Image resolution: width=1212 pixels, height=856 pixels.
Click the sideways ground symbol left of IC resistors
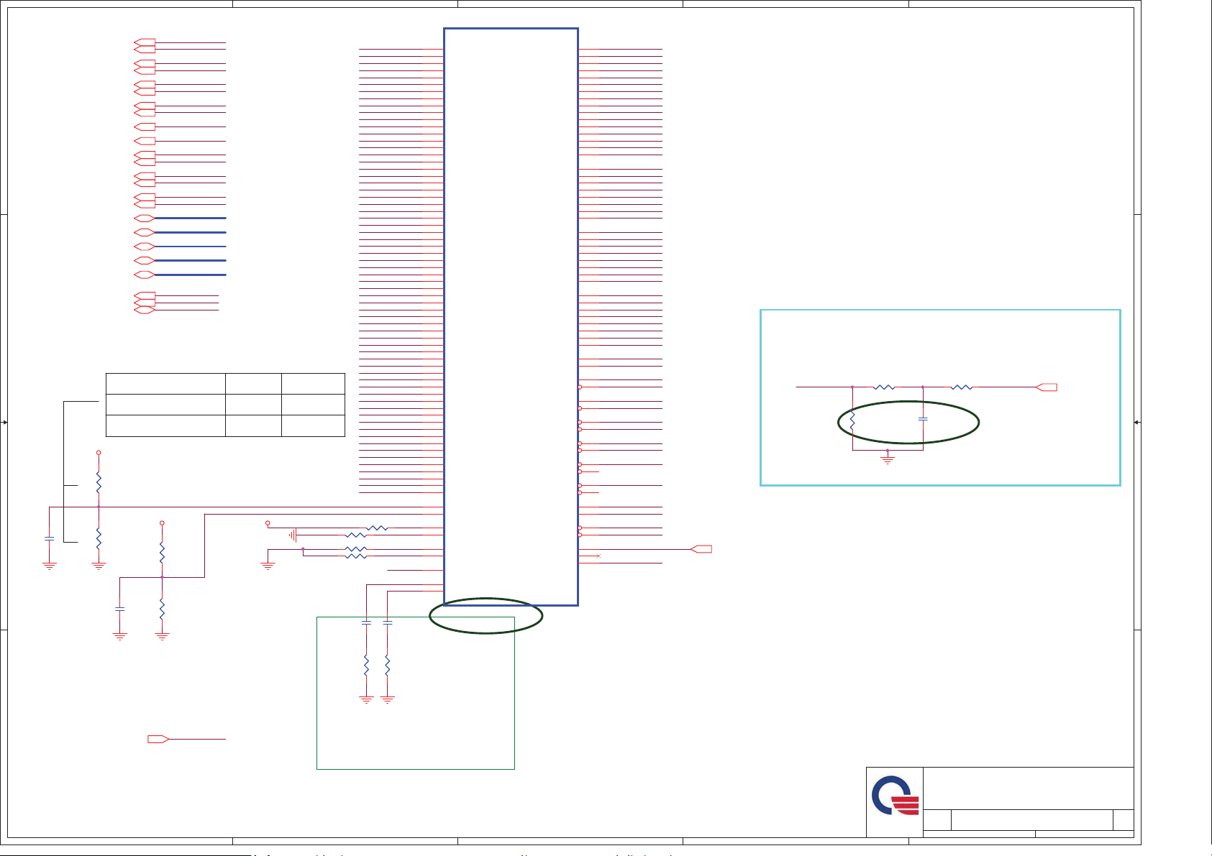coord(292,535)
